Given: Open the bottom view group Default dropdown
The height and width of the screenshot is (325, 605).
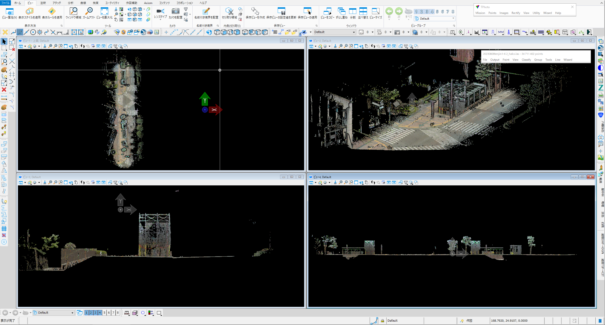Looking at the screenshot, I should point(72,313).
